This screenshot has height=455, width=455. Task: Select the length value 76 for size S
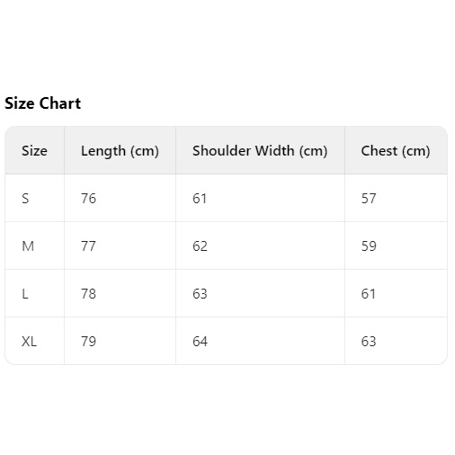pyautogui.click(x=88, y=199)
